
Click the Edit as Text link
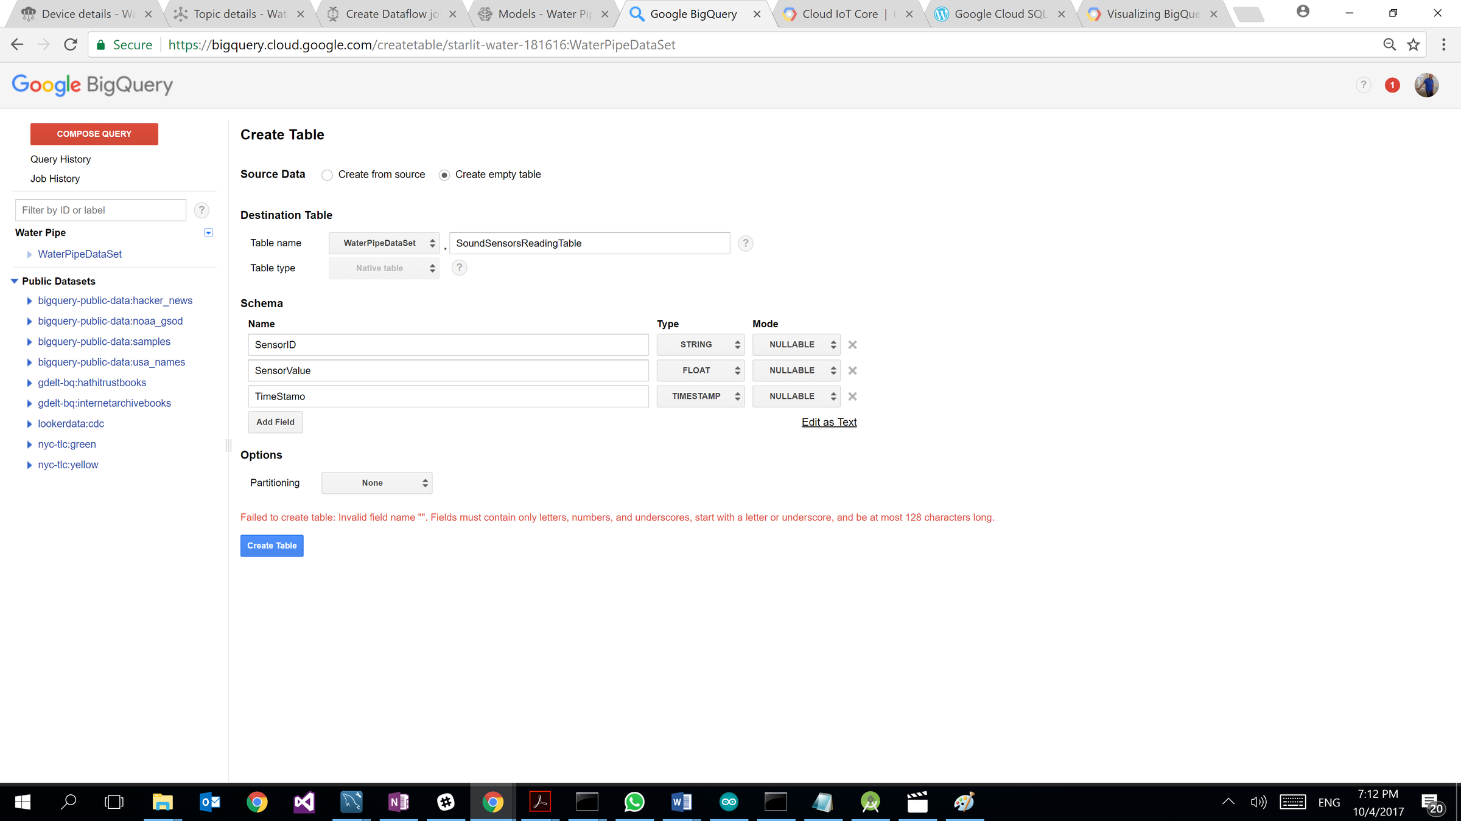[x=829, y=422]
